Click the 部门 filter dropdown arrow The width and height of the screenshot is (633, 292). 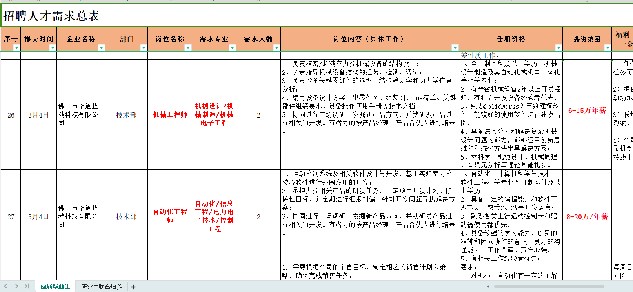pyautogui.click(x=144, y=48)
